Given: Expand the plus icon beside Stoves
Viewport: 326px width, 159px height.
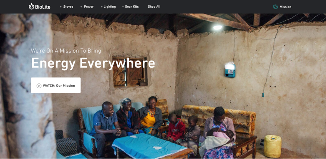Looking at the screenshot, I should [61, 7].
